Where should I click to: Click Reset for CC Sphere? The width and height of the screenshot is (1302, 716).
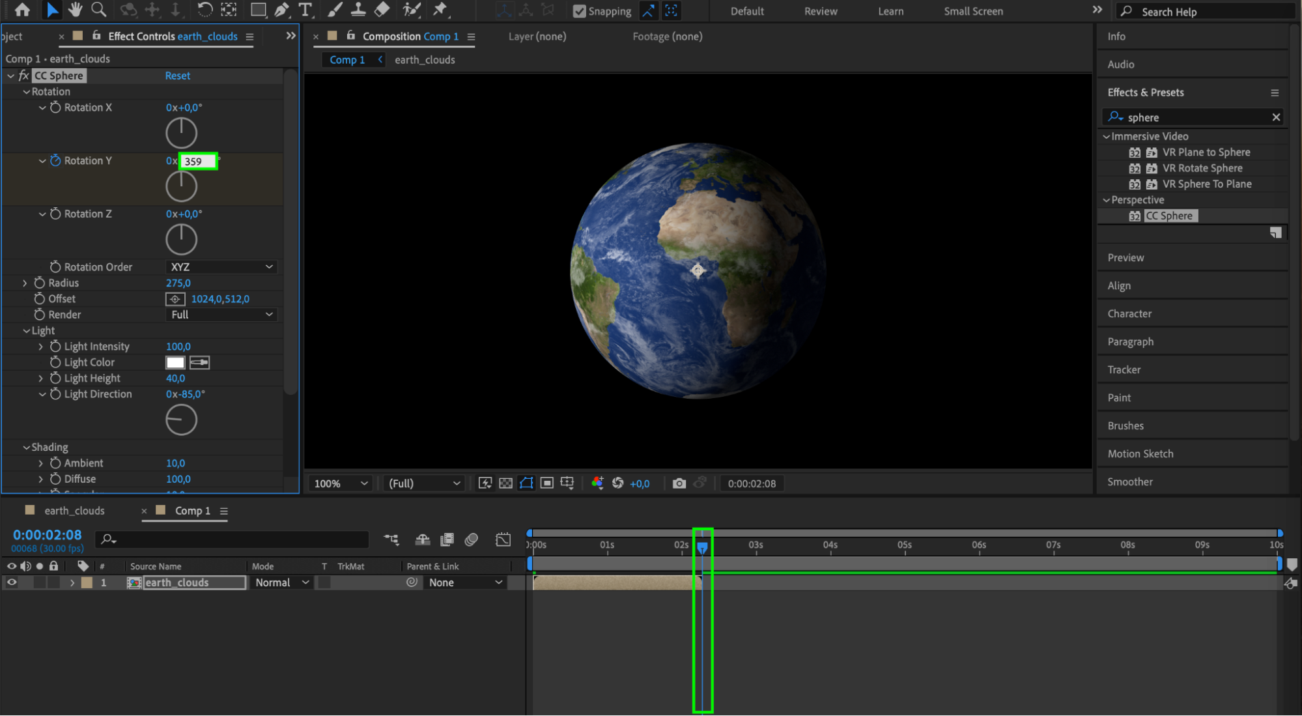click(177, 76)
